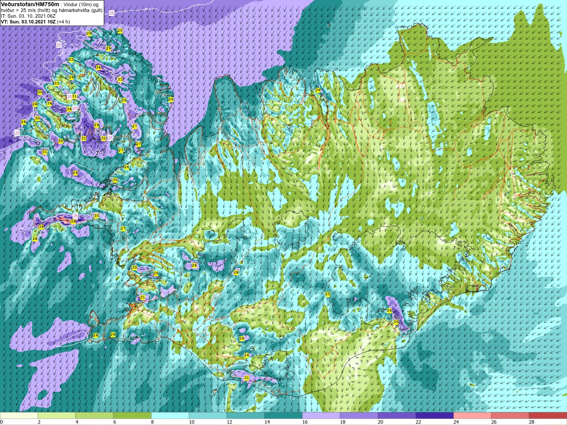Click the legend tick label "6"

114,422
